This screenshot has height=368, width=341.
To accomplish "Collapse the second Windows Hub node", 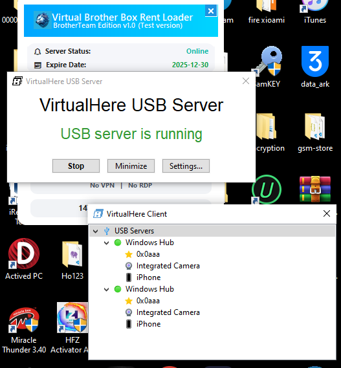I will point(106,289).
